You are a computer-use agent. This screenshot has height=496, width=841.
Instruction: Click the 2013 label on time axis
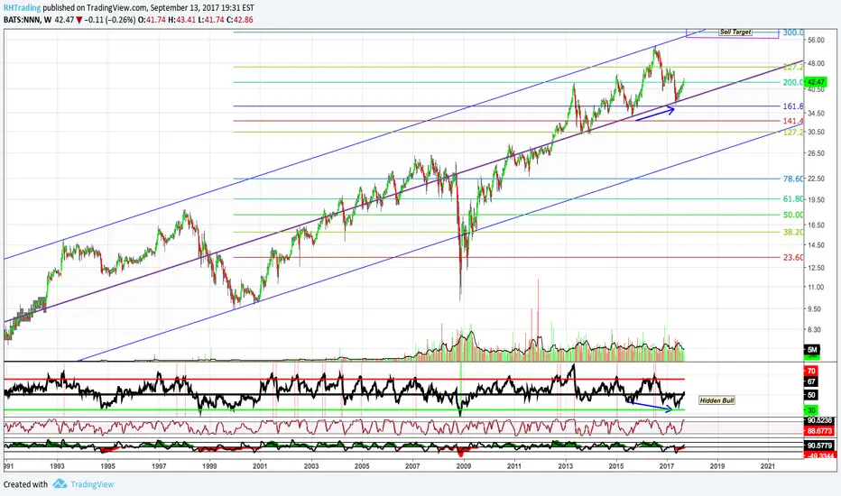click(x=565, y=466)
